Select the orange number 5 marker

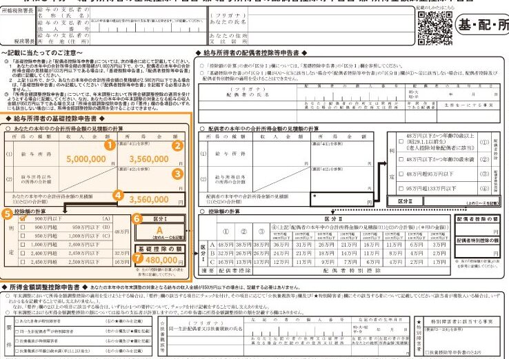(8, 214)
